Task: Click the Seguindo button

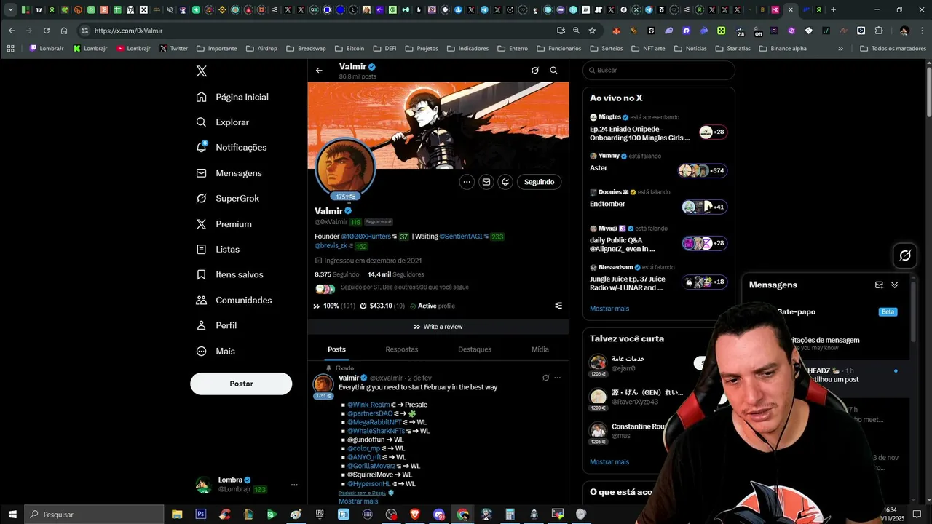Action: tap(540, 182)
